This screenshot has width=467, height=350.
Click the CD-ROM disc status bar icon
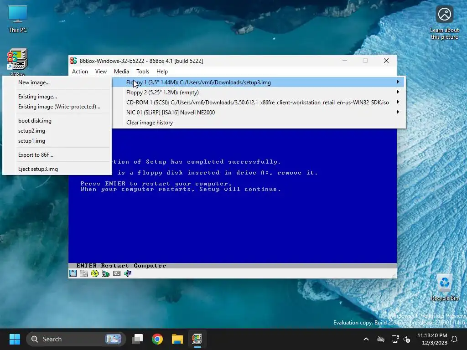point(95,273)
